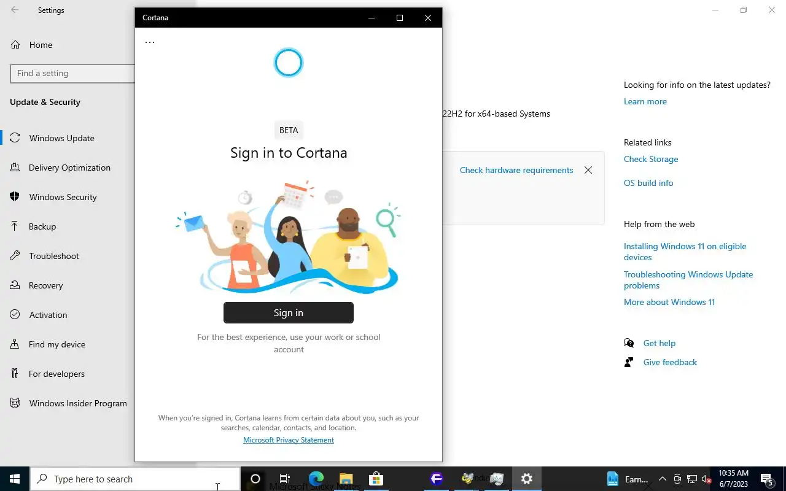Open the Check Storage link
Image resolution: width=786 pixels, height=491 pixels.
[x=651, y=159]
